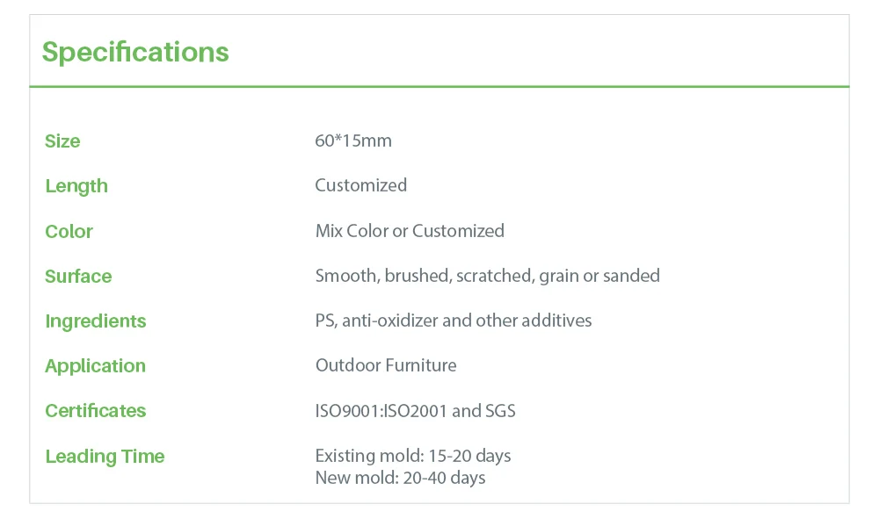Image resolution: width=879 pixels, height=519 pixels.
Task: Click the Mix Color or Customized text
Action: (410, 231)
